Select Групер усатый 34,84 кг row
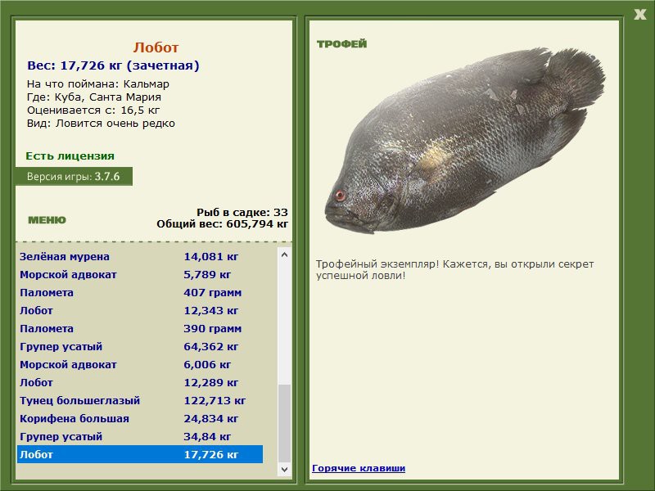Screen dimensions: 655x491 [140, 436]
